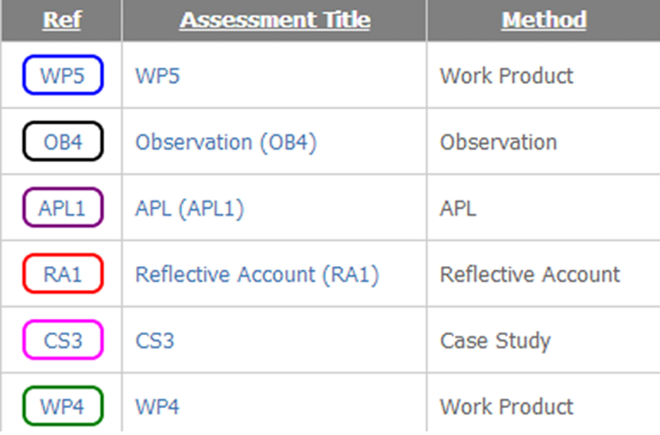The image size is (660, 435).
Task: Sort the table by Ref column header
Action: 62,20
